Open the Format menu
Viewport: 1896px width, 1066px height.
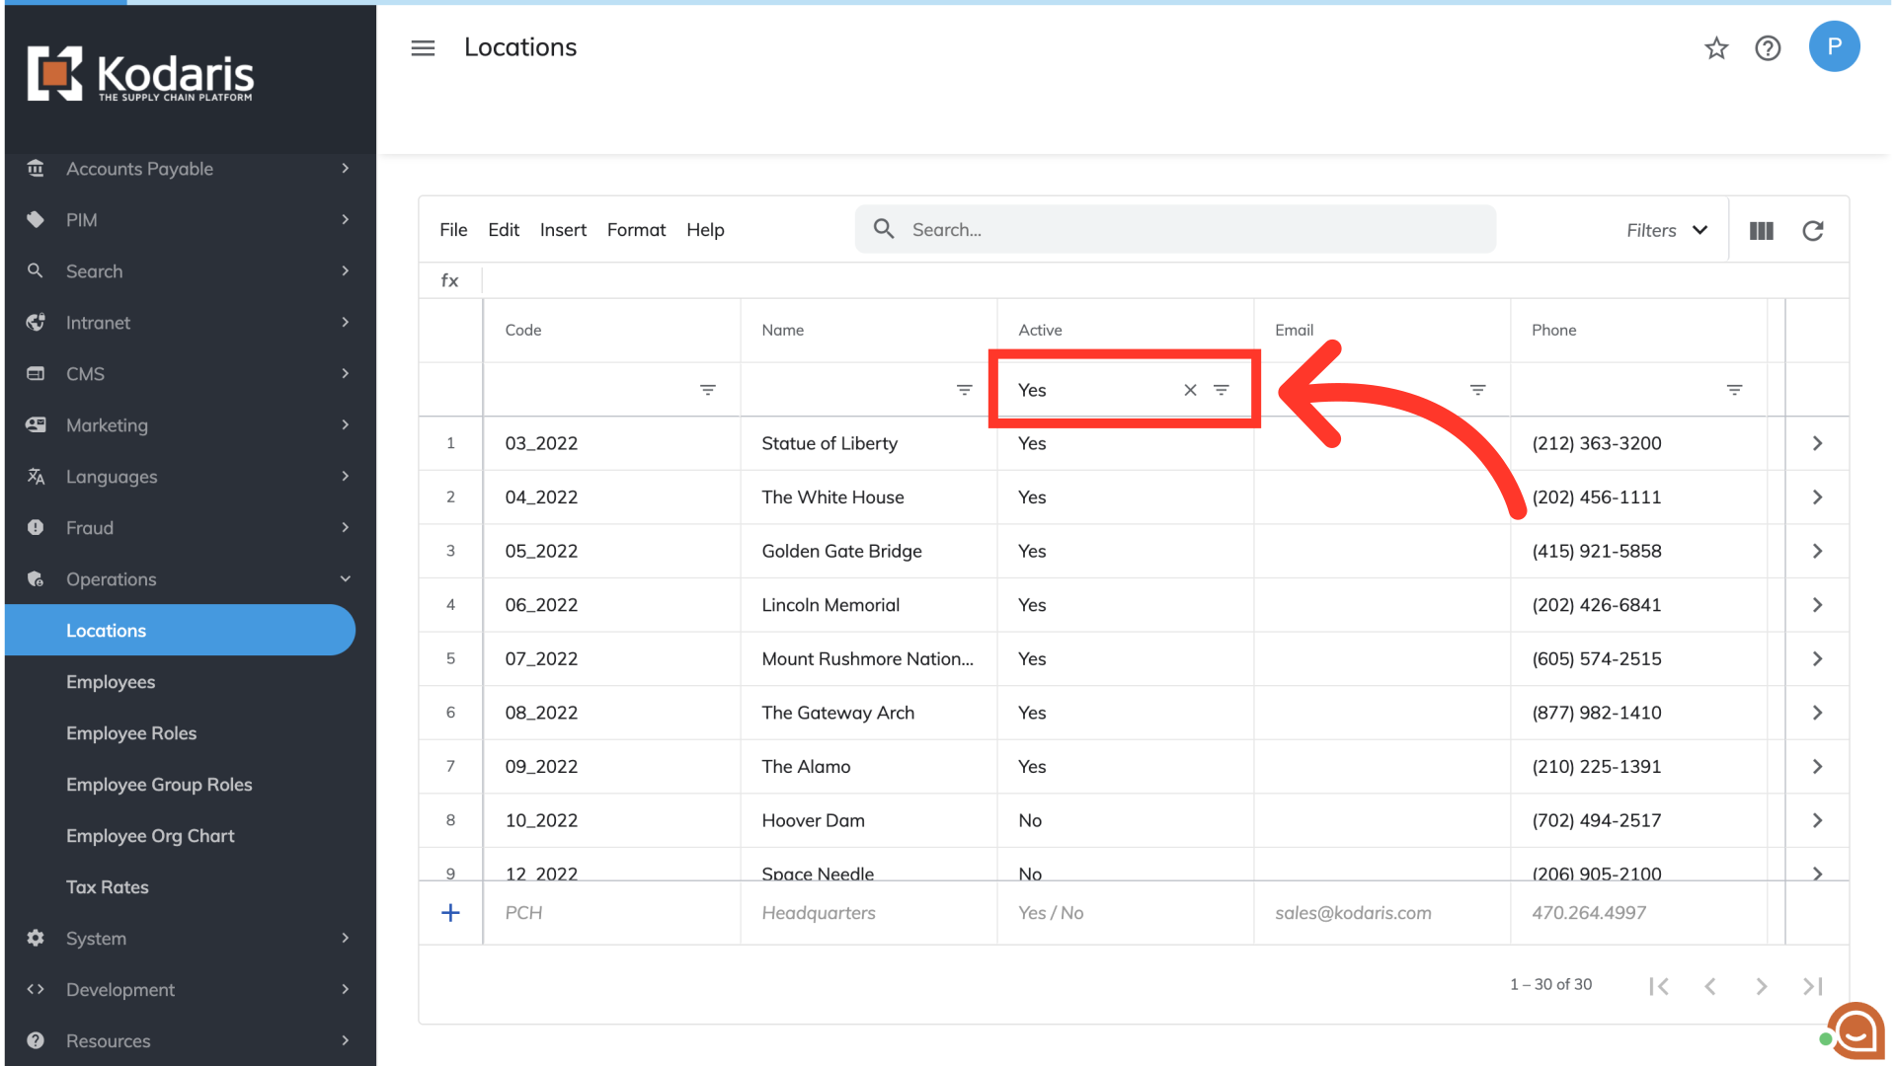(x=636, y=230)
